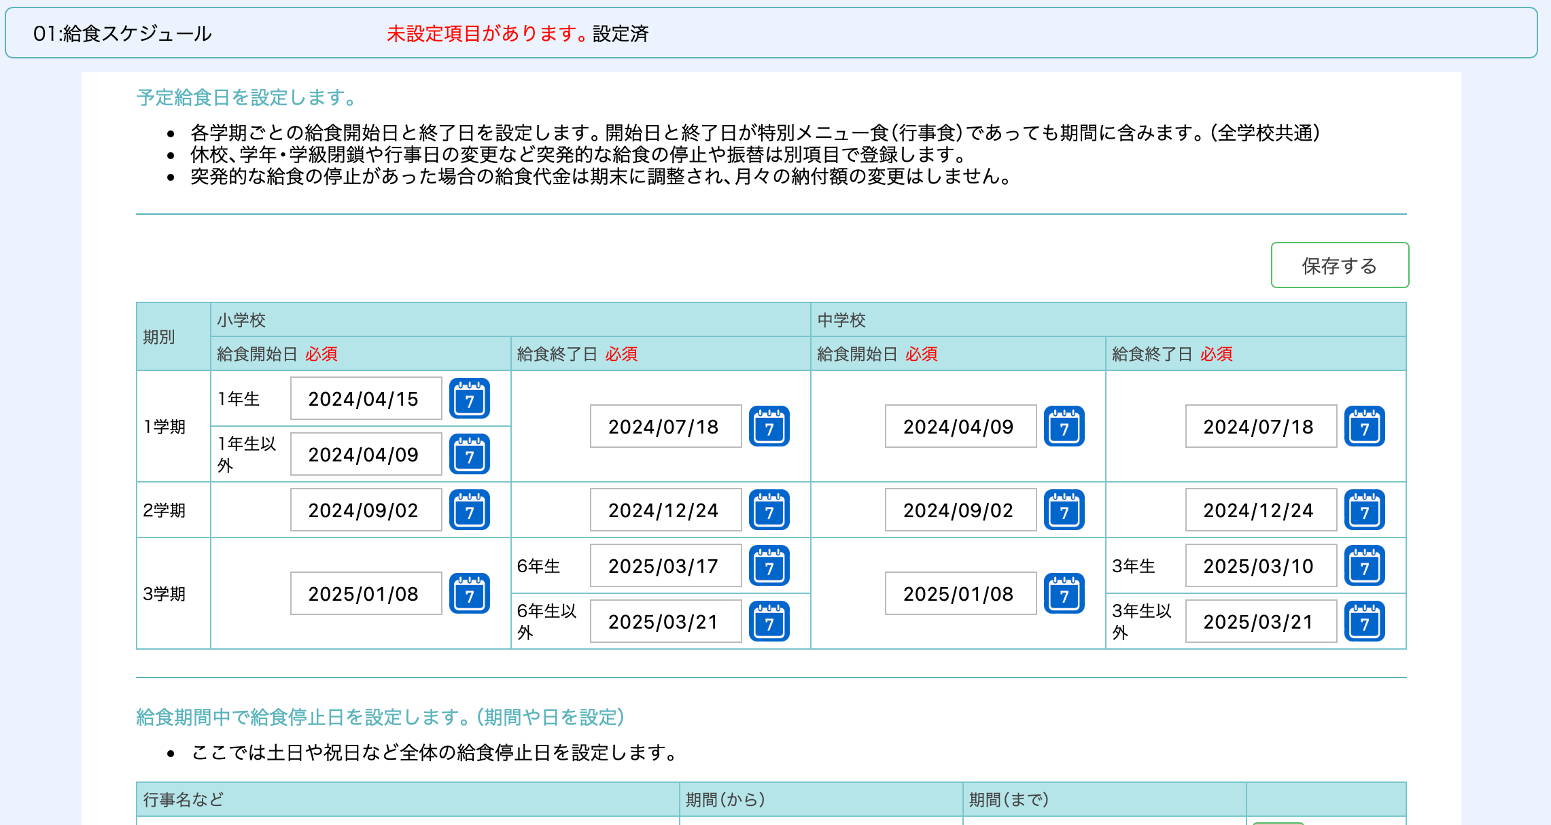The width and height of the screenshot is (1551, 825).
Task: Open calendar for 6年生 end date
Action: coord(769,566)
